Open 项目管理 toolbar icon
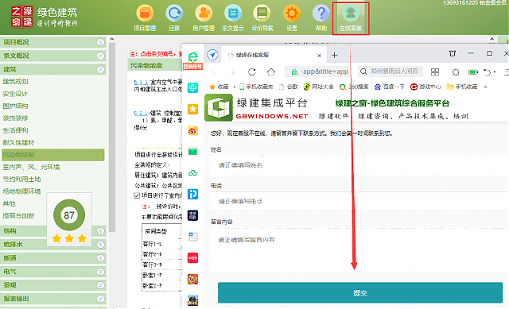509x309 pixels. coord(145,14)
